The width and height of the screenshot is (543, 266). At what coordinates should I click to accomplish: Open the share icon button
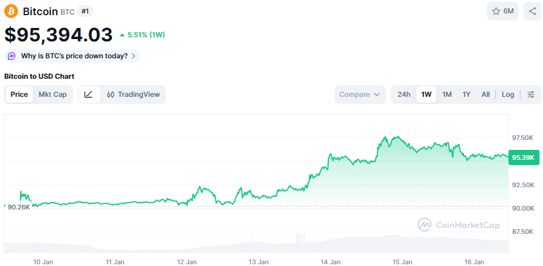coord(532,12)
